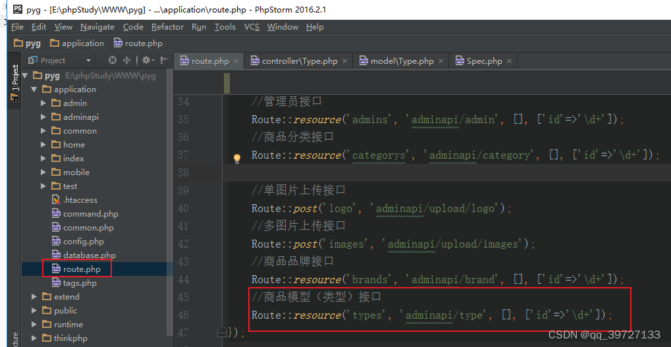Open the Help menu
The width and height of the screenshot is (671, 347).
315,27
